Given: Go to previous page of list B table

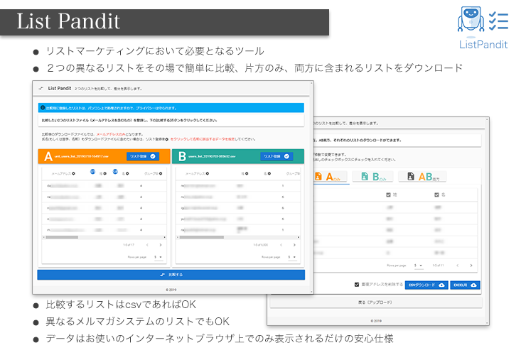Looking at the screenshot, I should coord(281,245).
